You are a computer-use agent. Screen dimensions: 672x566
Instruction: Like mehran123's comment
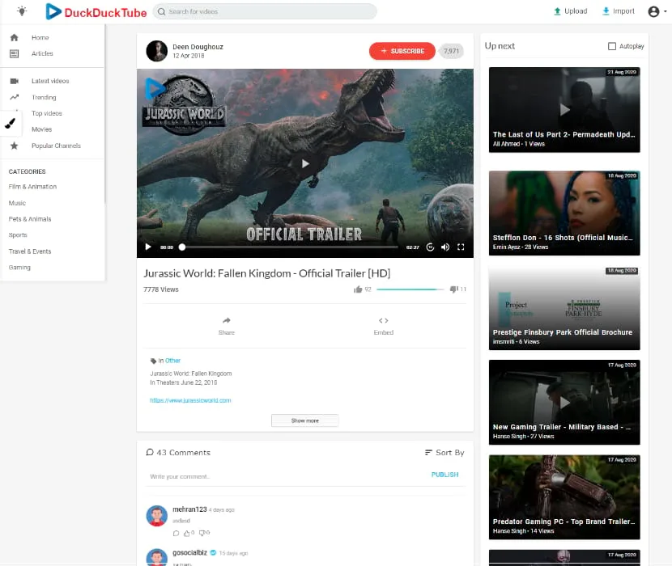coord(187,533)
